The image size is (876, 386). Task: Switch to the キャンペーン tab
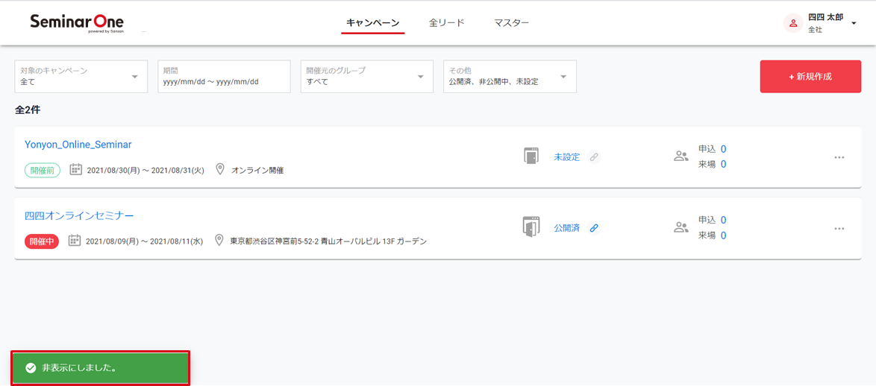372,23
